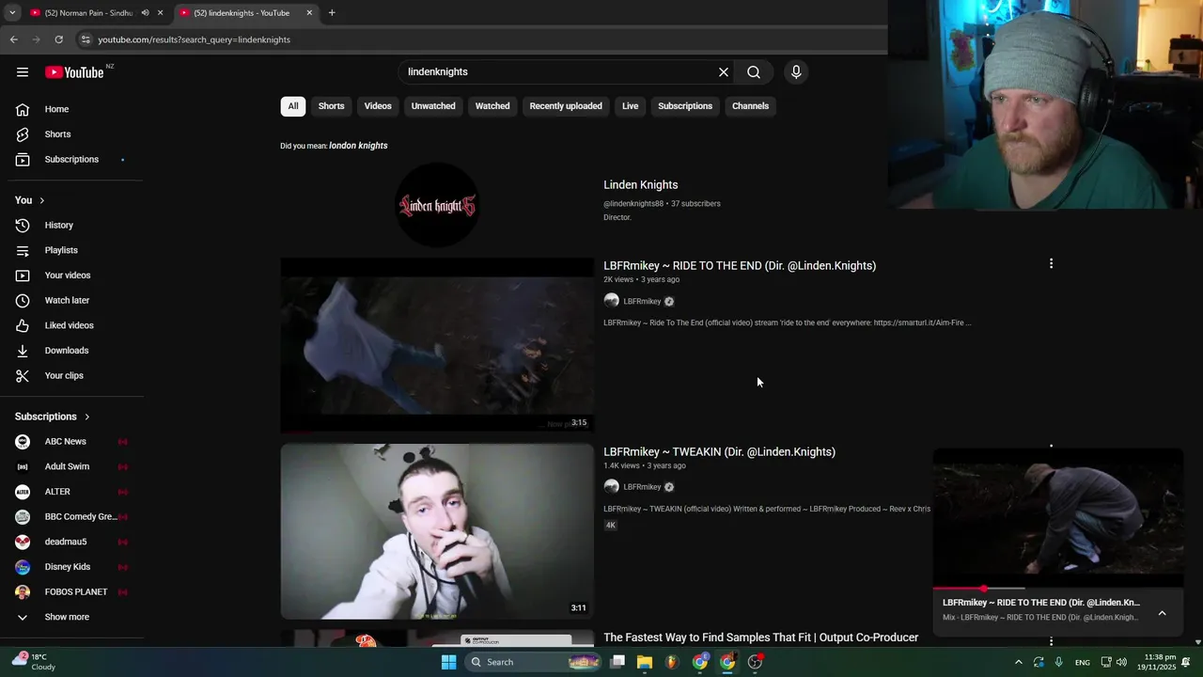1203x677 pixels.
Task: Open a new browser tab with plus icon
Action: [332, 13]
